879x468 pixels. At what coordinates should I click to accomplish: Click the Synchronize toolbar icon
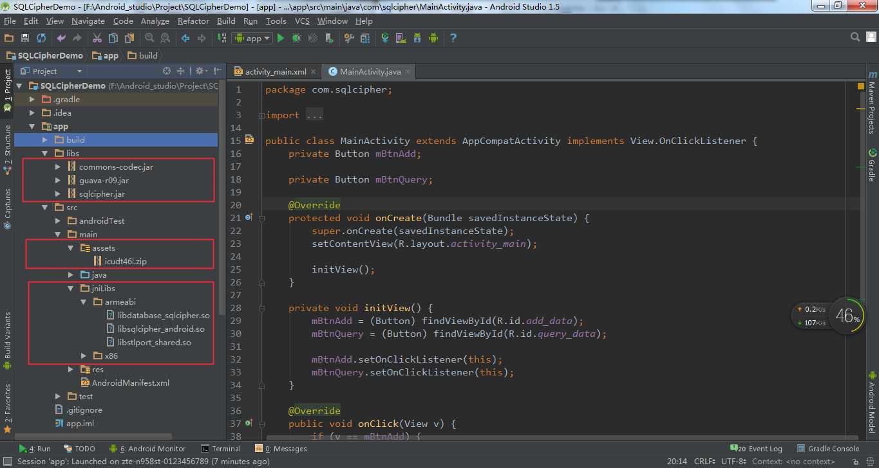pyautogui.click(x=41, y=39)
